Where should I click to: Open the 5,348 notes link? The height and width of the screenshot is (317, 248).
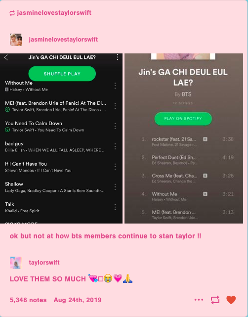tap(28, 300)
